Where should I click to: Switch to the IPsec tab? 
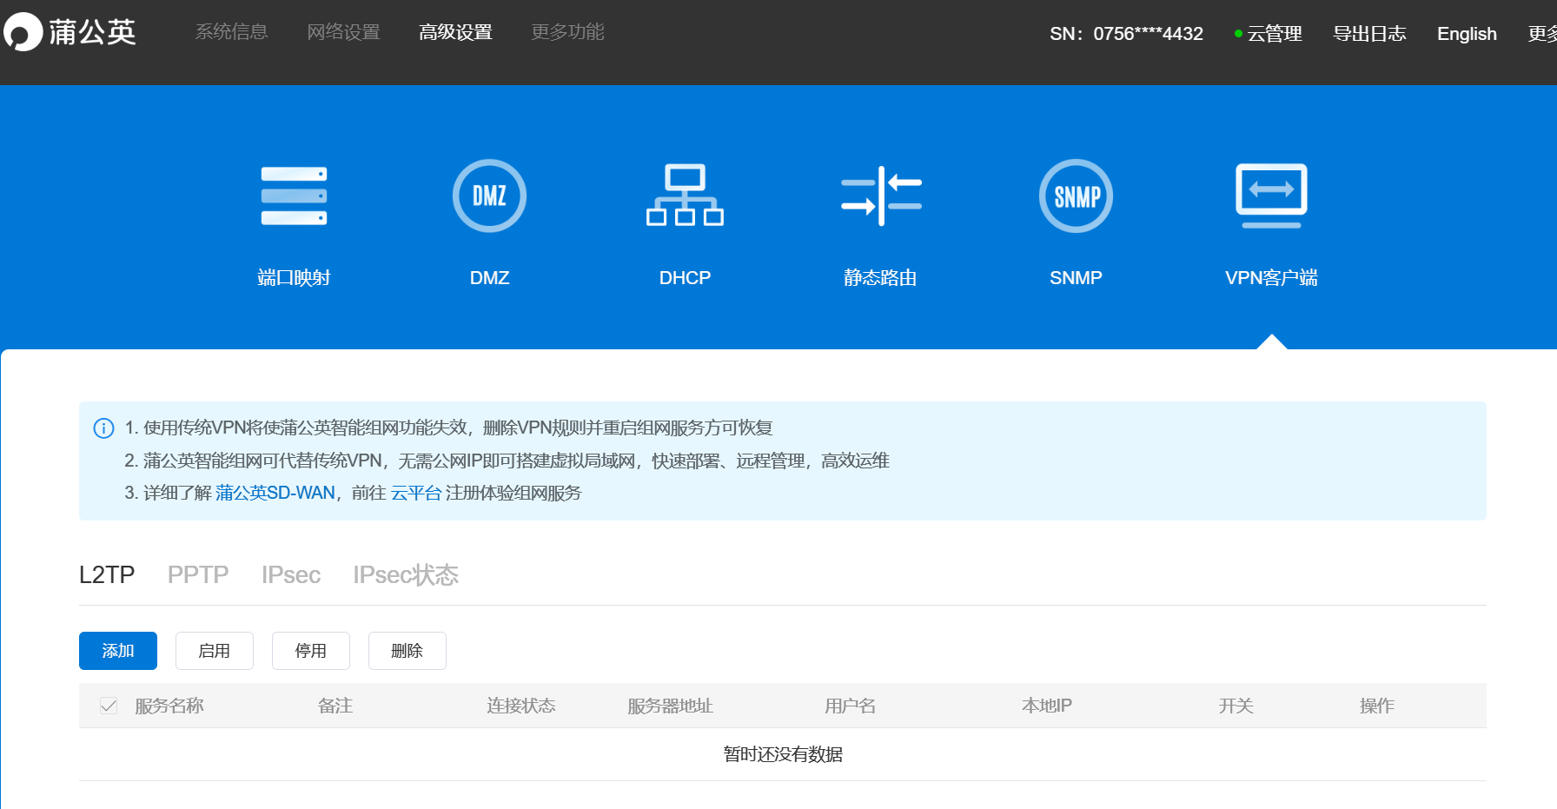pos(291,574)
